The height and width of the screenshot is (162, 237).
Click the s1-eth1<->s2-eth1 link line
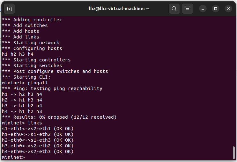click(x=38, y=129)
